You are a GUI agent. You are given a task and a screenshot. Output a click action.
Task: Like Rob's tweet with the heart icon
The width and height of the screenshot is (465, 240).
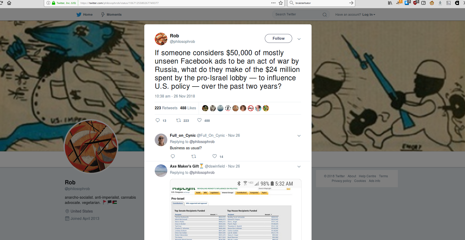199,120
